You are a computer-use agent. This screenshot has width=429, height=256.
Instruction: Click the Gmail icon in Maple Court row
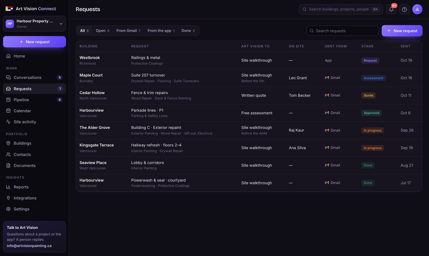tap(327, 78)
